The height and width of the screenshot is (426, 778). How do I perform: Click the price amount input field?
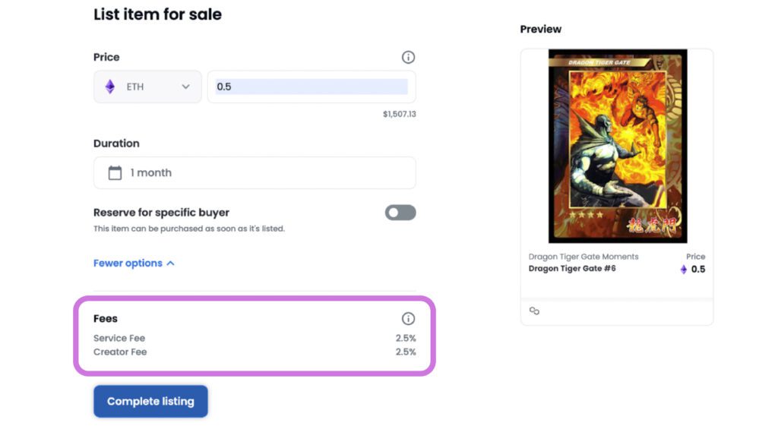click(x=312, y=87)
